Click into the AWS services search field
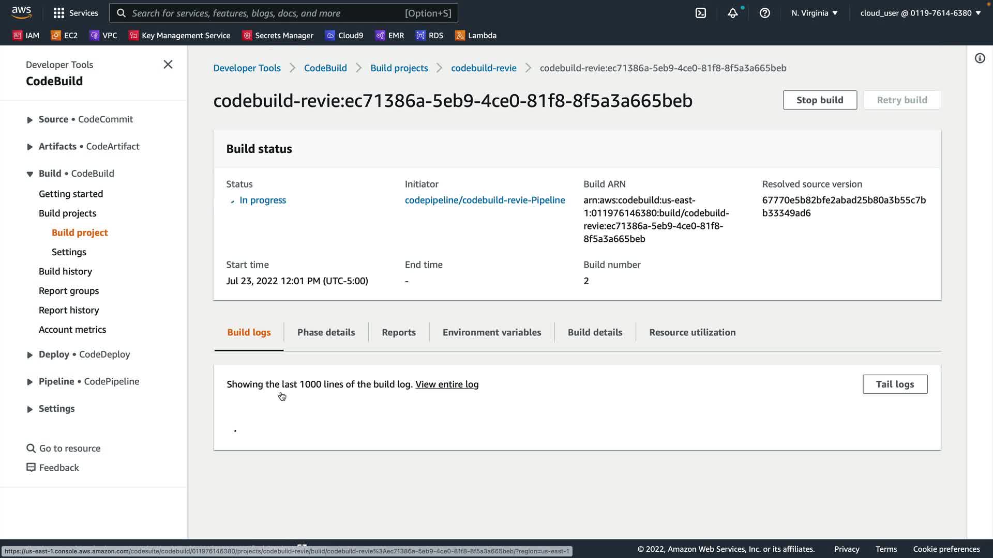993x558 pixels. [x=266, y=13]
